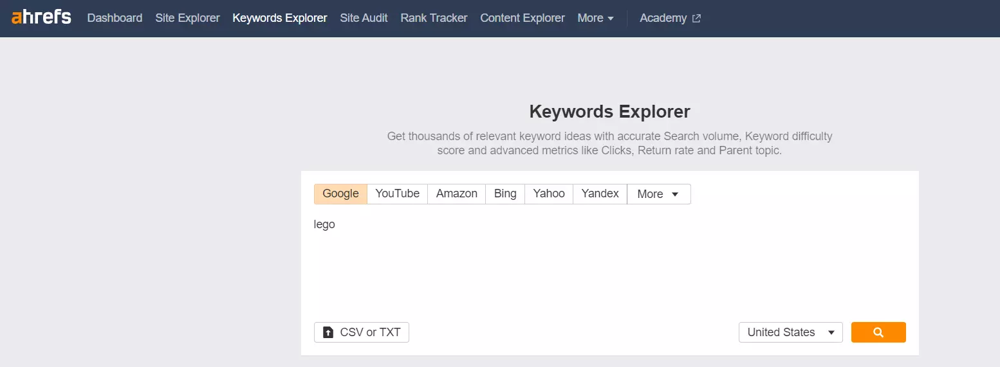
Task: Switch to the YouTube tab
Action: [x=397, y=194]
